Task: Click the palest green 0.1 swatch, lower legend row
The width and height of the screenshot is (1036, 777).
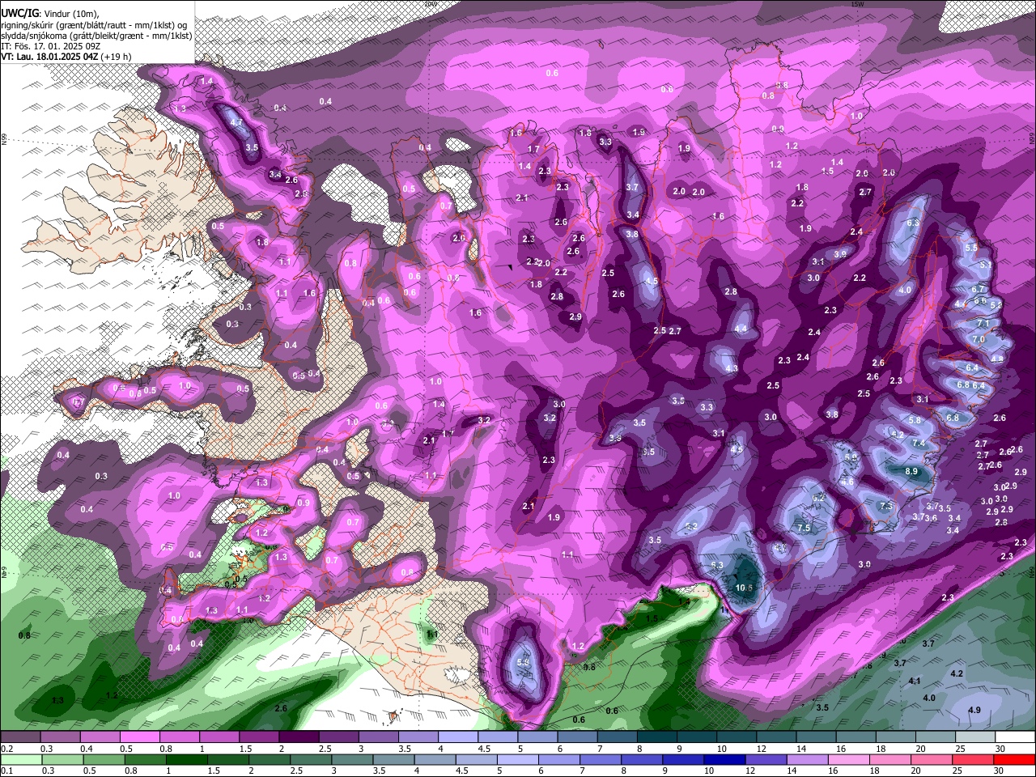Action: tap(21, 759)
